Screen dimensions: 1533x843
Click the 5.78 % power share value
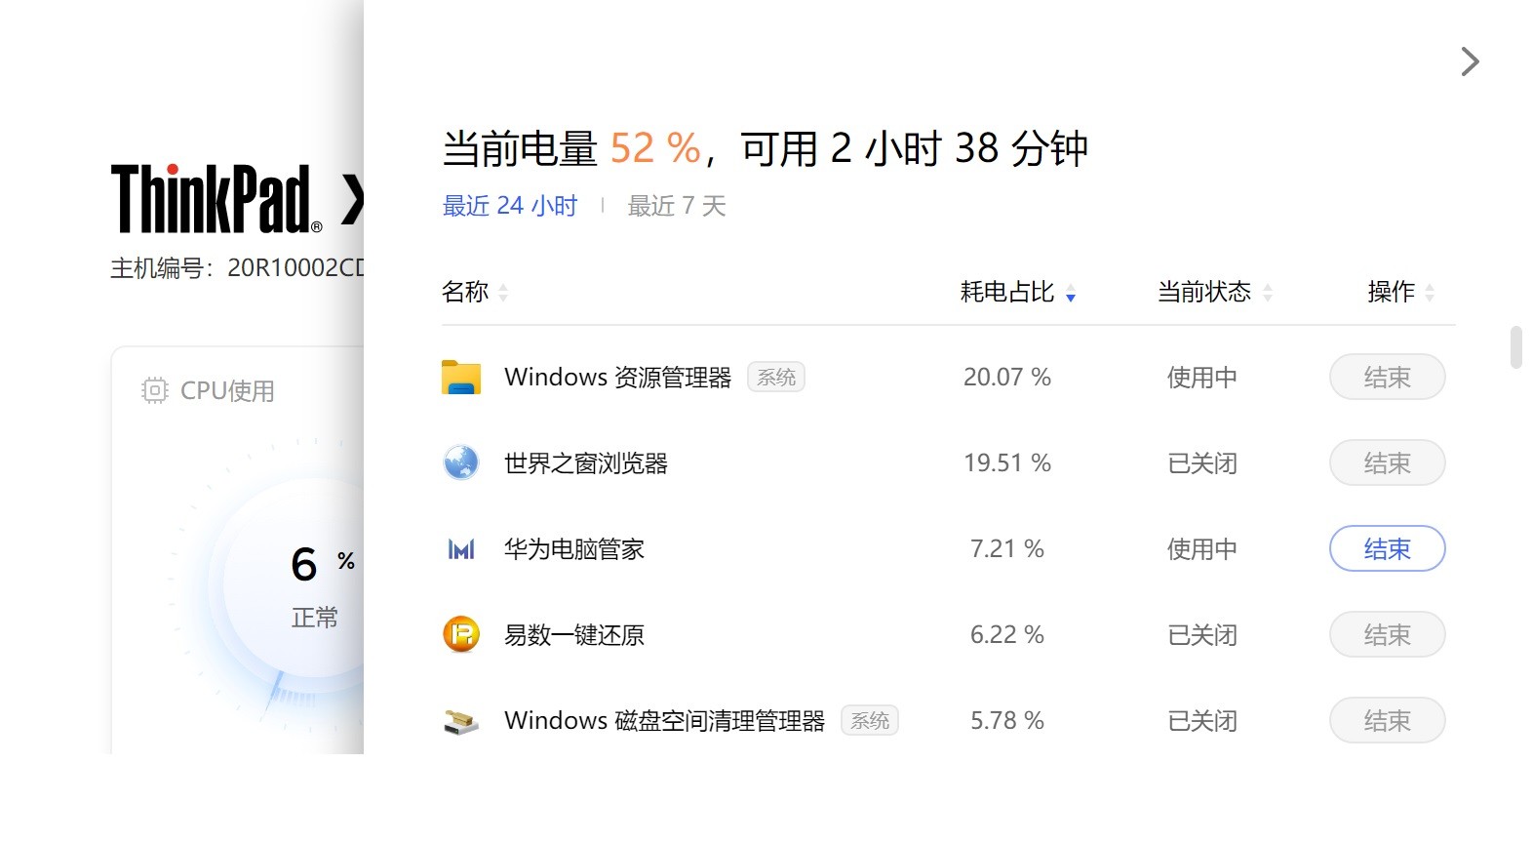point(1007,720)
